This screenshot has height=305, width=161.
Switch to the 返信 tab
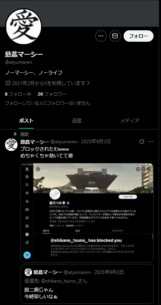click(76, 121)
